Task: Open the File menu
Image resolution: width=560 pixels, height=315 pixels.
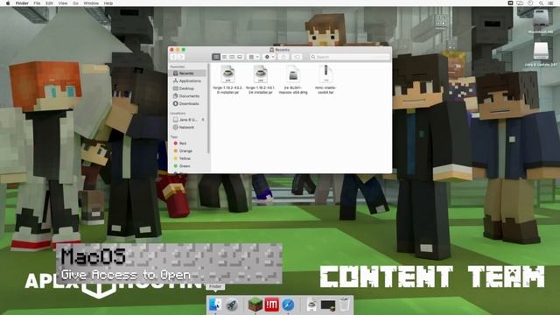Action: tap(37, 3)
